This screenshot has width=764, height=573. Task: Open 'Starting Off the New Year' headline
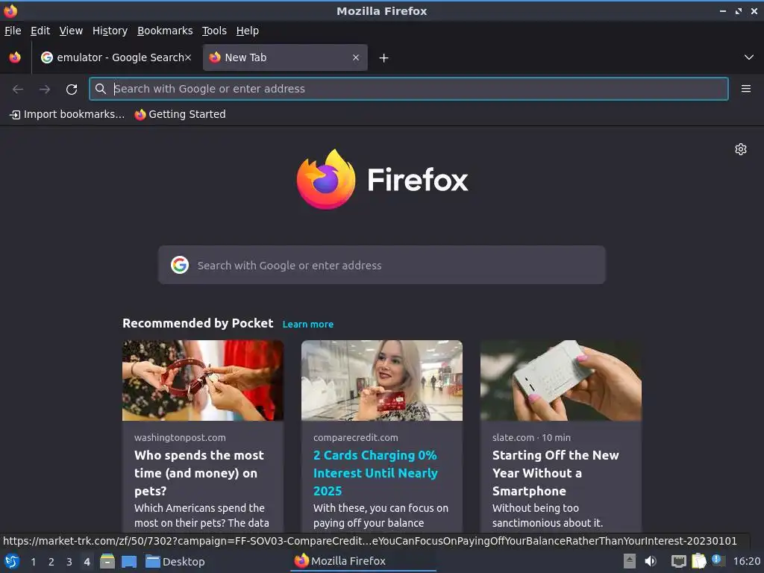pos(555,473)
